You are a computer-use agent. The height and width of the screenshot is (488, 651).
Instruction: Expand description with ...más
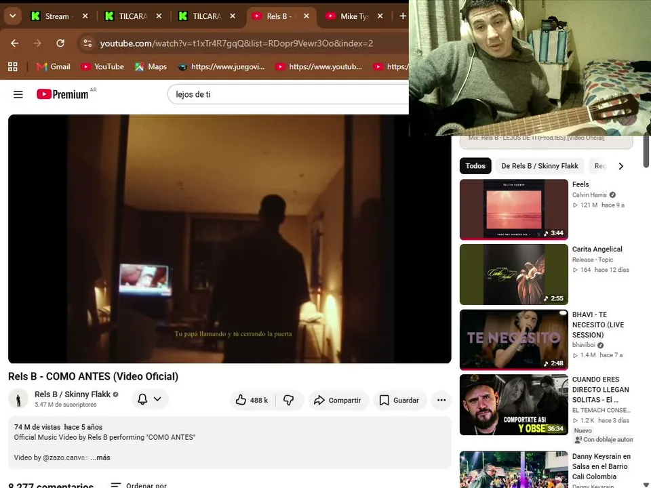[100, 457]
